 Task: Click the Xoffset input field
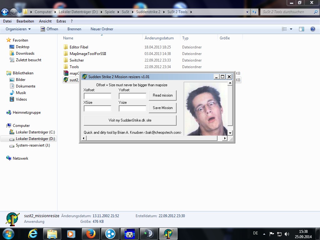(97, 96)
